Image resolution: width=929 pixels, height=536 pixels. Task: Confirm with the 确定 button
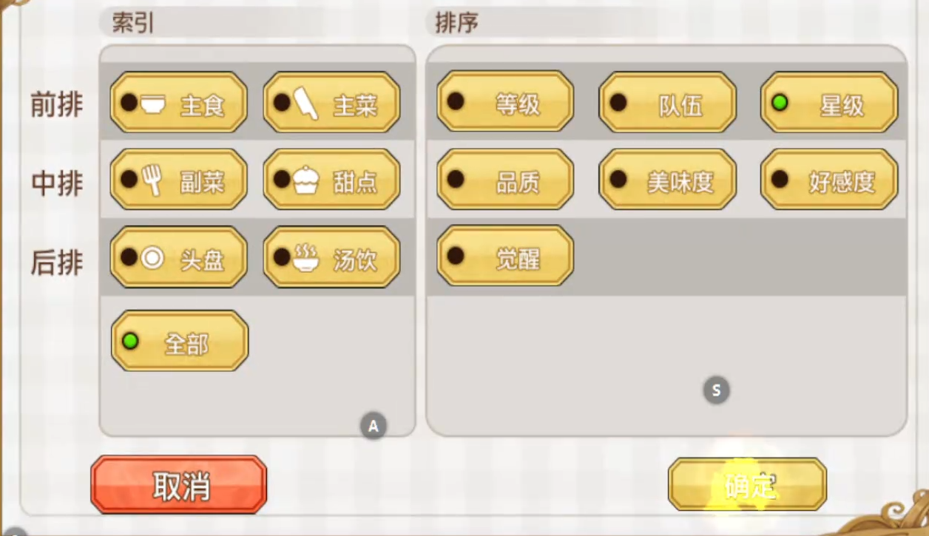747,485
